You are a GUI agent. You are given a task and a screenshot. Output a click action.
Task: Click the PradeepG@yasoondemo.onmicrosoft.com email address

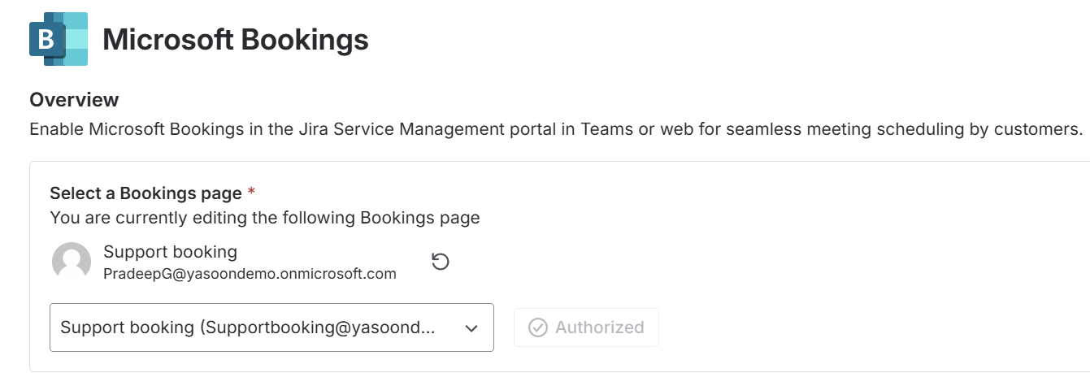[x=250, y=274]
